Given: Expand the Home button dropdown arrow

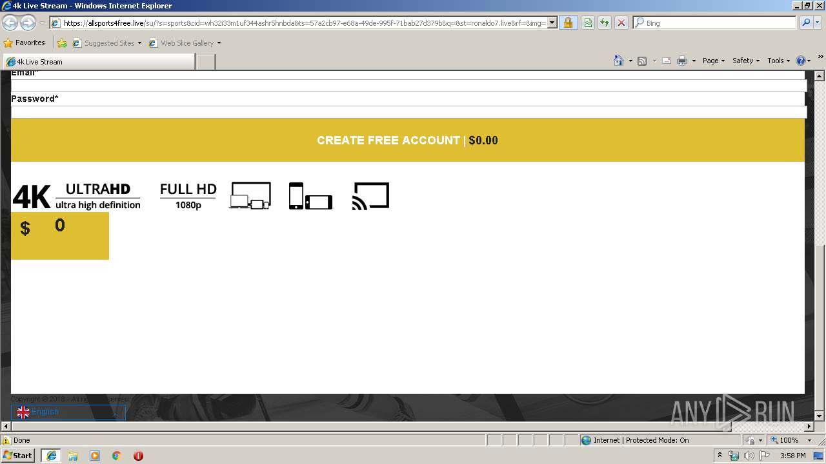Looking at the screenshot, I should pos(630,61).
